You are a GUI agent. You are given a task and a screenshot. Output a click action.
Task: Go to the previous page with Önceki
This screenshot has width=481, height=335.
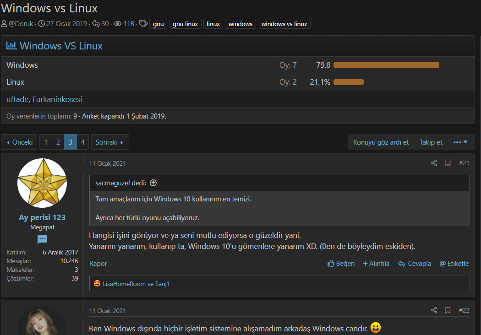pyautogui.click(x=19, y=142)
